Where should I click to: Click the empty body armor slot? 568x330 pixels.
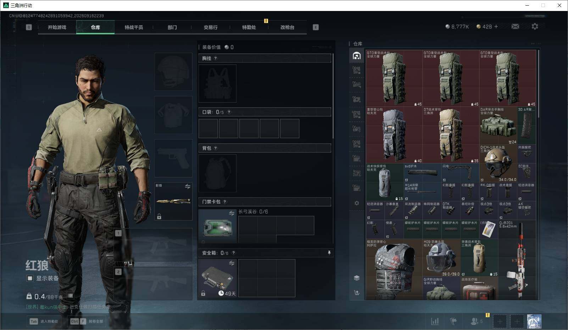coord(173,115)
